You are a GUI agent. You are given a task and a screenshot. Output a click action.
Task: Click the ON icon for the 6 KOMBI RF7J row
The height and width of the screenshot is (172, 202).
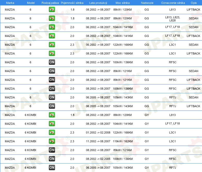pyautogui.click(x=52, y=168)
